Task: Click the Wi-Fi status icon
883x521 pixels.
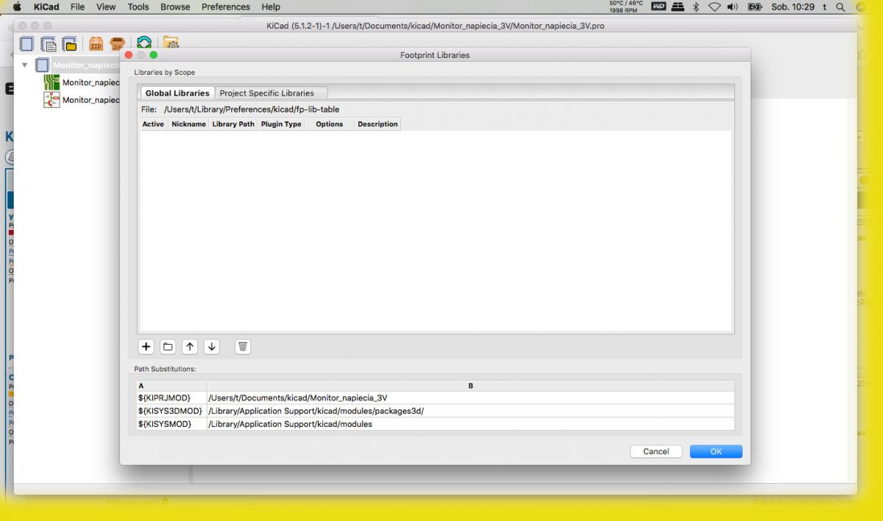Action: pos(714,7)
